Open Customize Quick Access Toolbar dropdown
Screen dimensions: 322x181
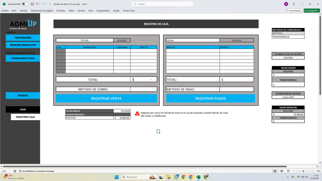click(50, 4)
